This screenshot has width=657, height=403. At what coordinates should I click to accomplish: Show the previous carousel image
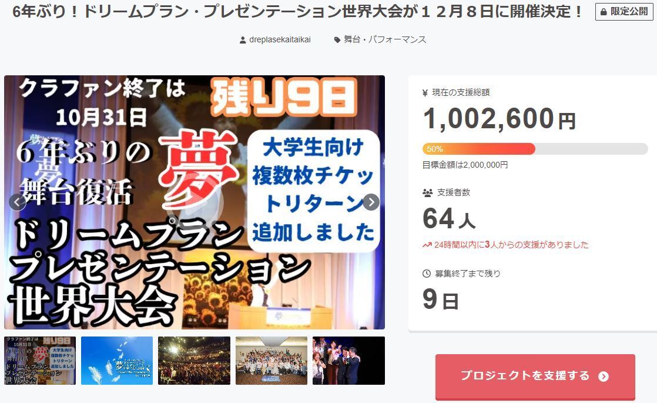pos(17,202)
